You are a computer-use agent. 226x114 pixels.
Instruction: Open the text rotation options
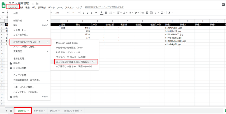tap(136, 13)
